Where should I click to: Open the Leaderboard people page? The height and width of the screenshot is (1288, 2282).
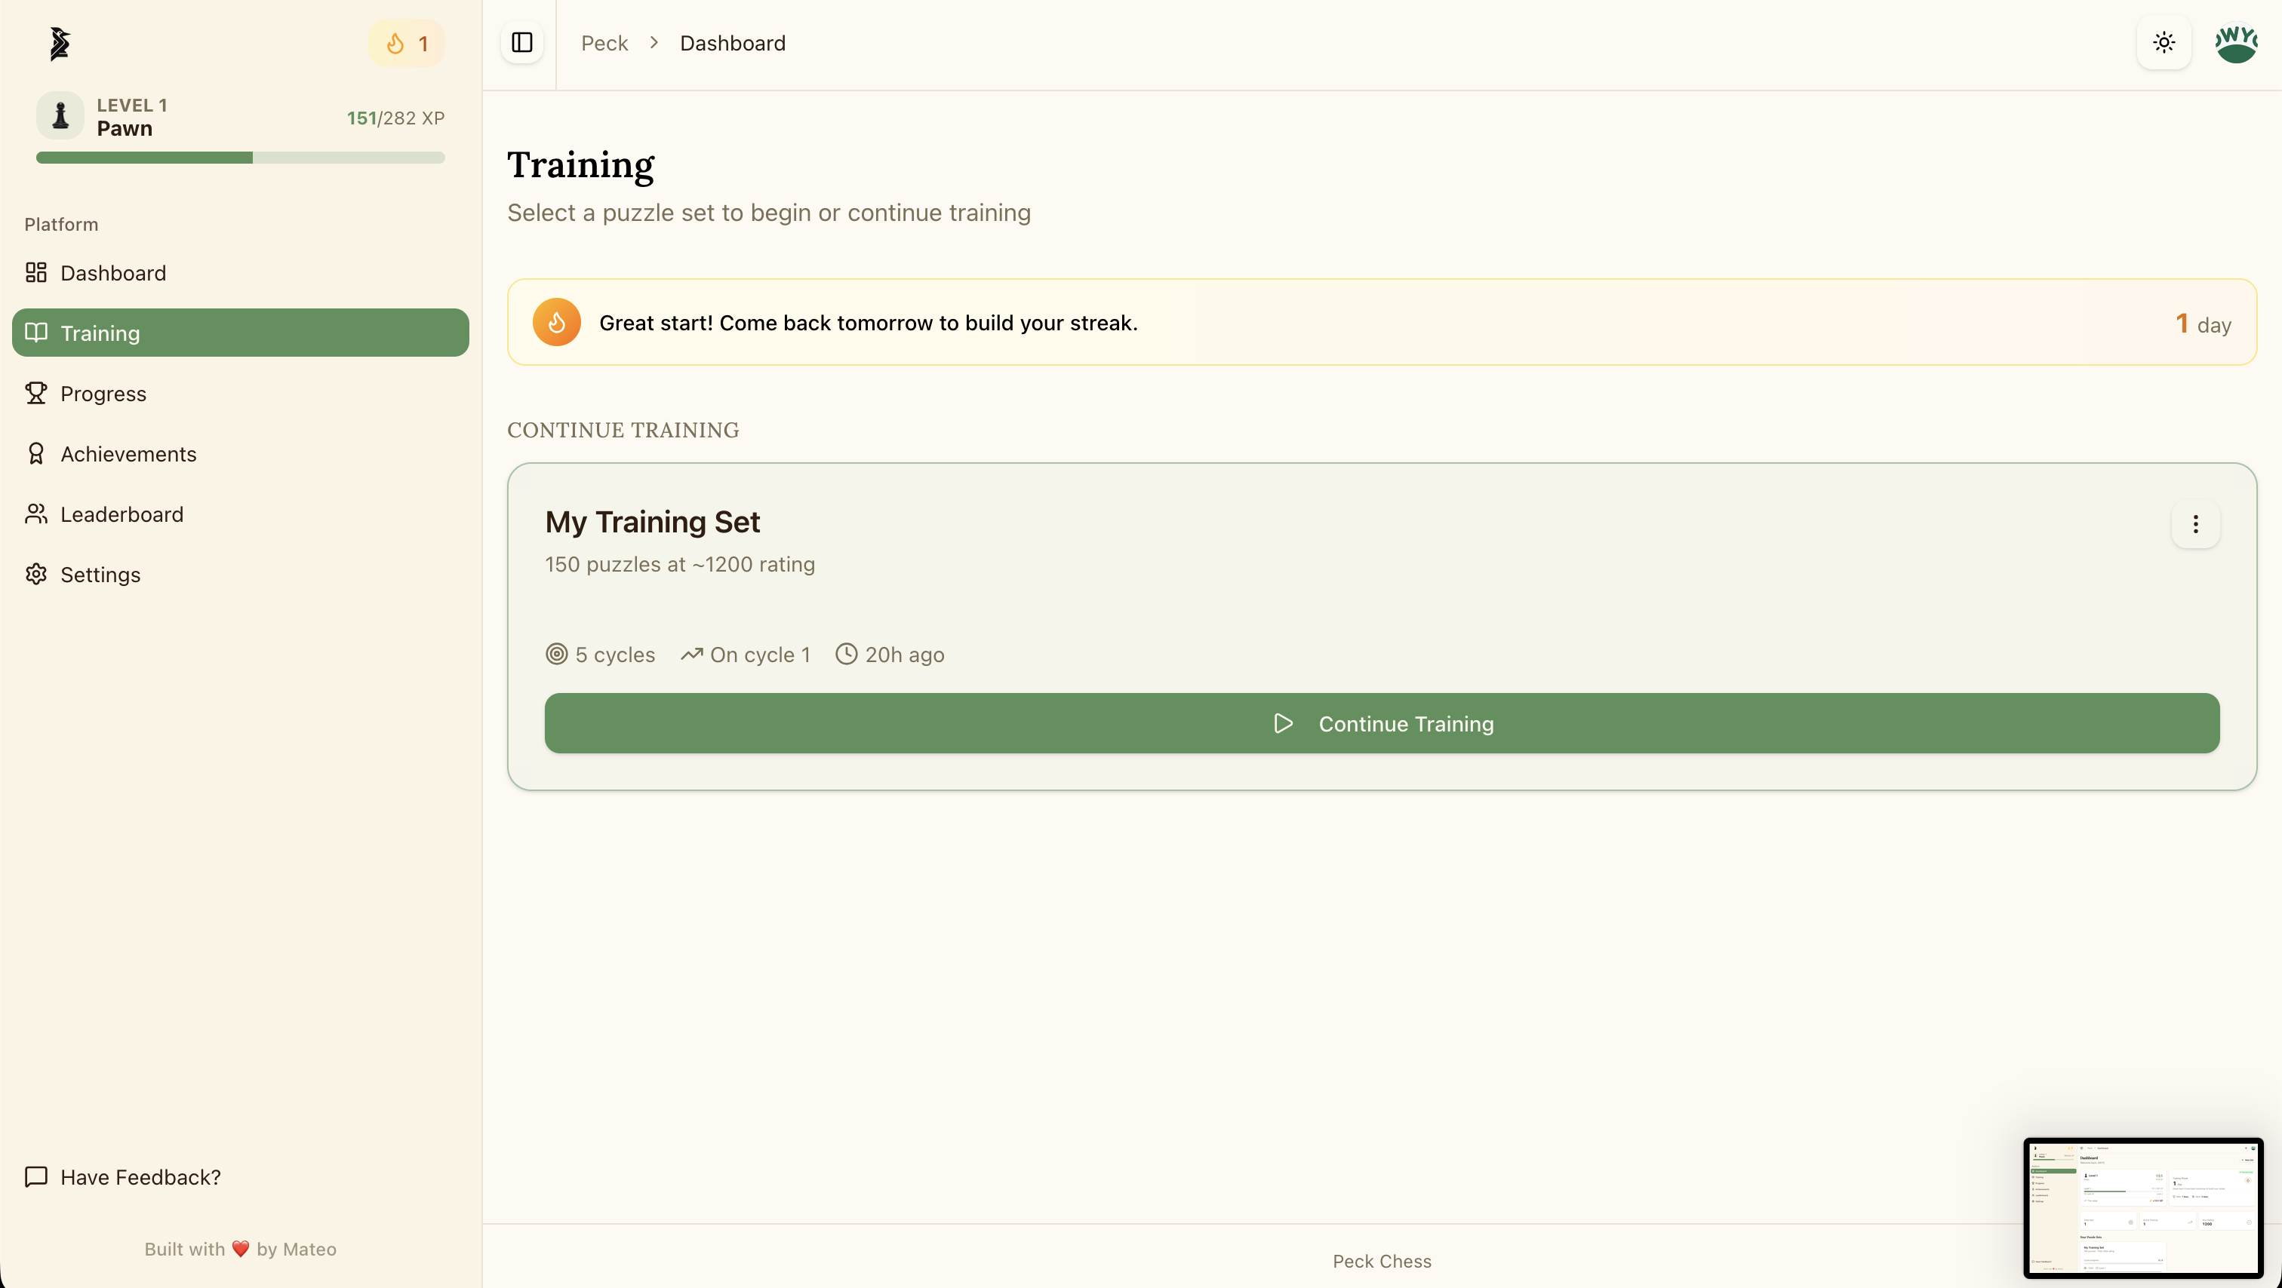121,514
